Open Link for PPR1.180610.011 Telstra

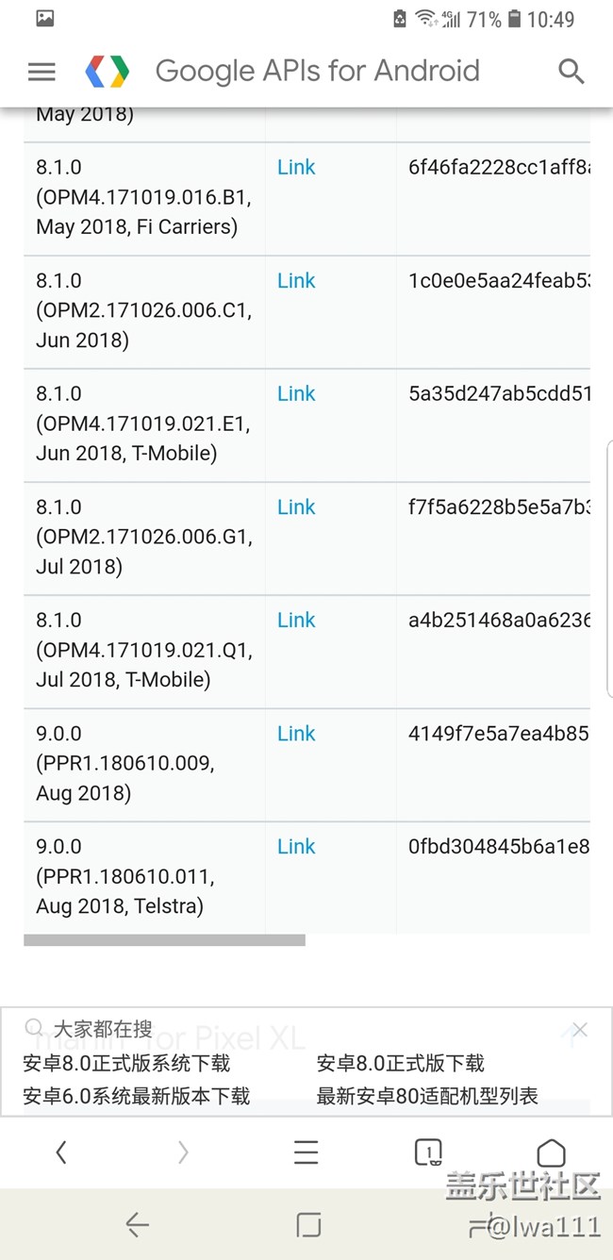point(296,847)
